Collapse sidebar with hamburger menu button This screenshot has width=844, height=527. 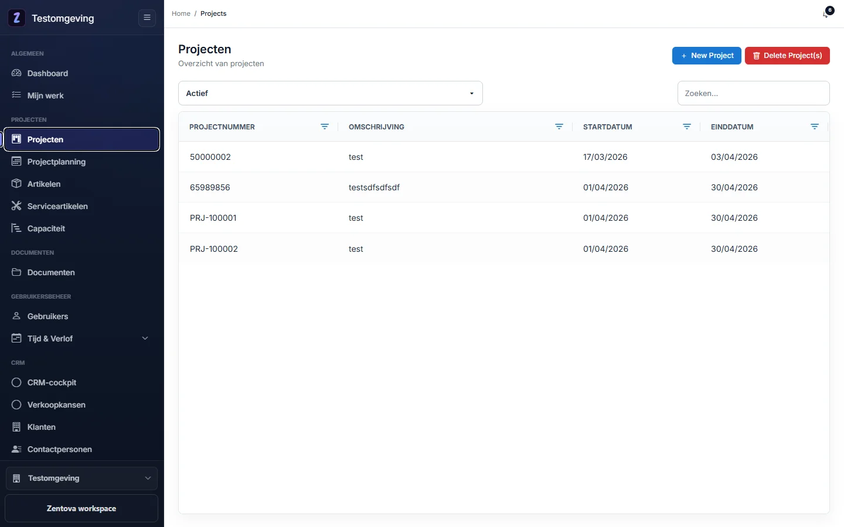pos(147,18)
